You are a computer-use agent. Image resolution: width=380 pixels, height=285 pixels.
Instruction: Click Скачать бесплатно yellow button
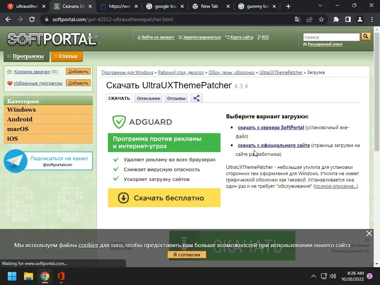[164, 198]
